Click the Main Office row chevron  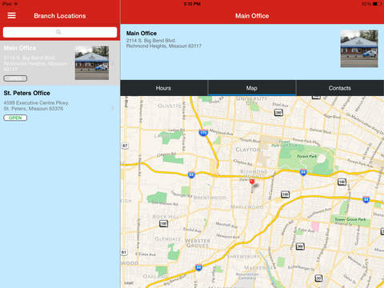tap(113, 63)
